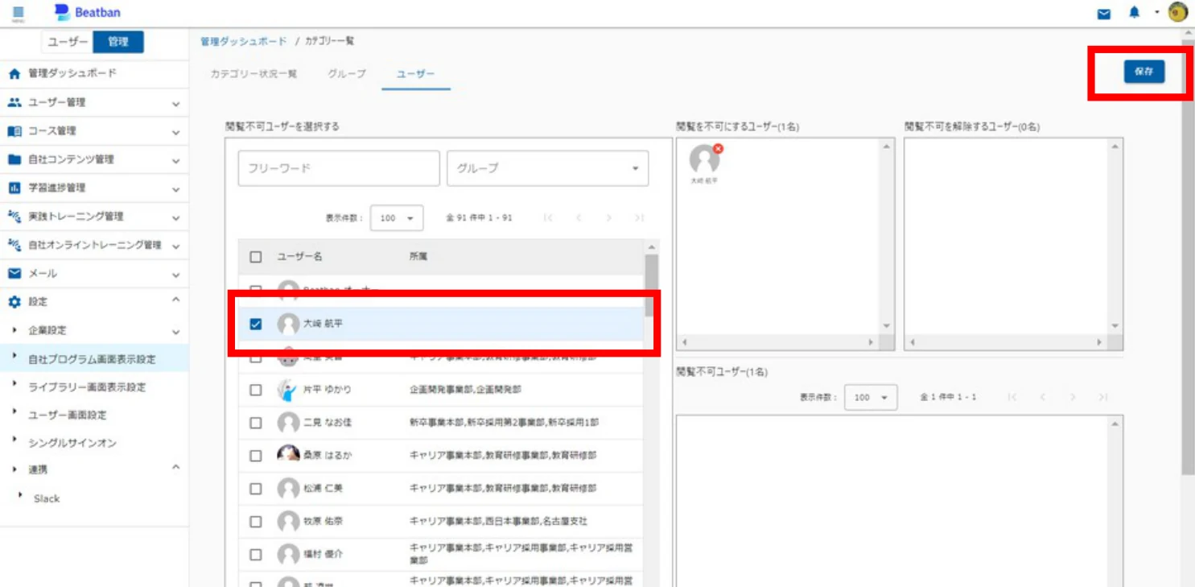Check the 福村 優介 checkbox
1195x587 pixels.
coord(256,555)
